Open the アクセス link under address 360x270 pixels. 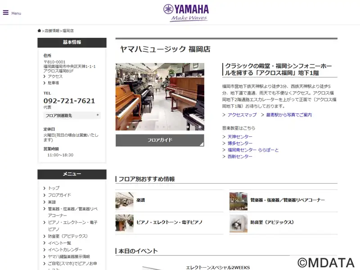point(55,76)
